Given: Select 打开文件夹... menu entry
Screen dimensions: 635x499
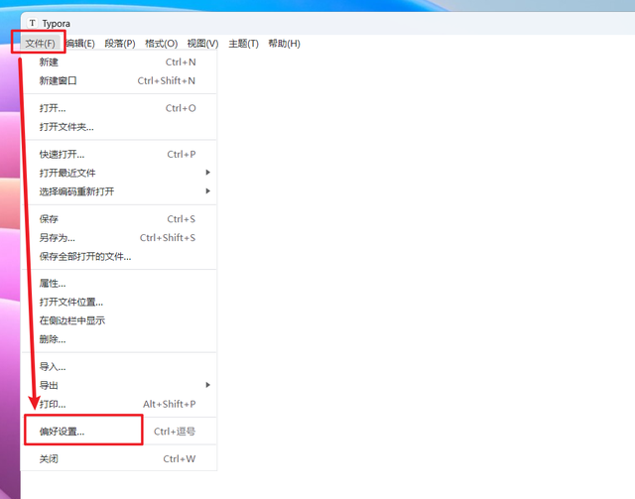Looking at the screenshot, I should click(119, 127).
